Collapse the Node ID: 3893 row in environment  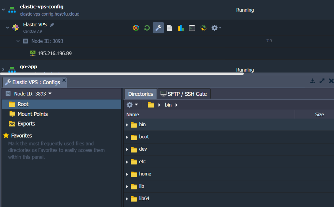[x=18, y=41]
